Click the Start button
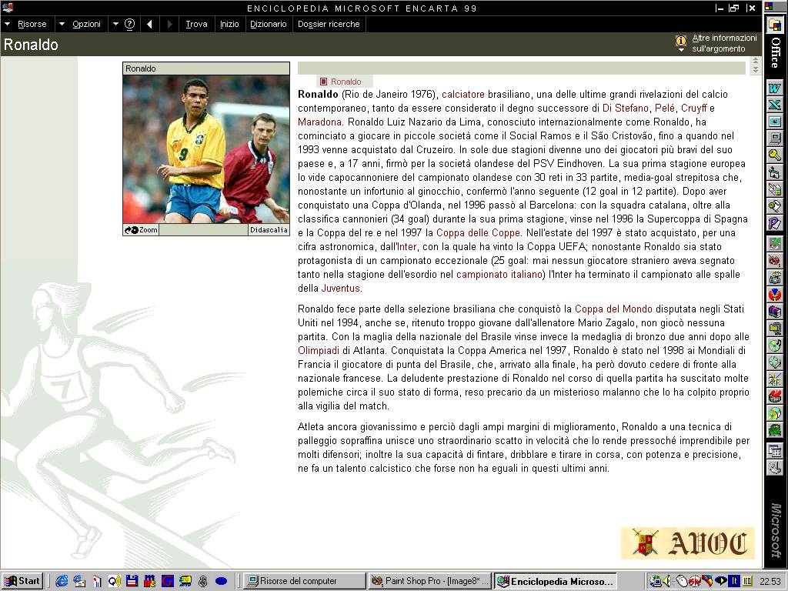Image resolution: width=788 pixels, height=591 pixels. 22,581
